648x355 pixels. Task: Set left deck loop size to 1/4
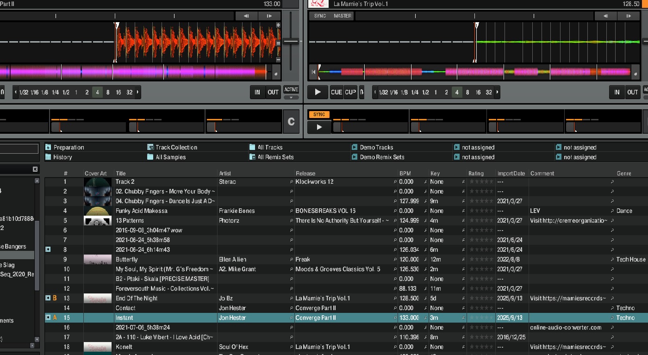click(x=55, y=92)
